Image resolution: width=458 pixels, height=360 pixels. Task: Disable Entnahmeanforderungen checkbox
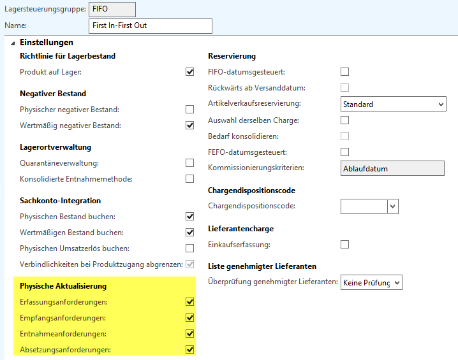tap(189, 334)
